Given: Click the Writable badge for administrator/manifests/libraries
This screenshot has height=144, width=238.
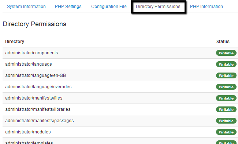Looking at the screenshot, I should 226,109.
